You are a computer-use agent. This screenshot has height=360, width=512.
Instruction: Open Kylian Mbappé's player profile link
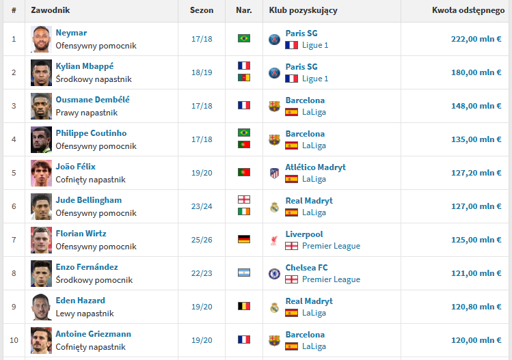[x=85, y=66]
